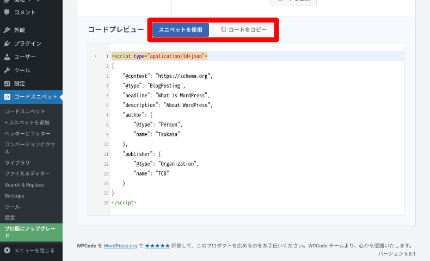This screenshot has height=261, width=430.
Task: Open highlighted コードスニペット menu
Action: 31,97
